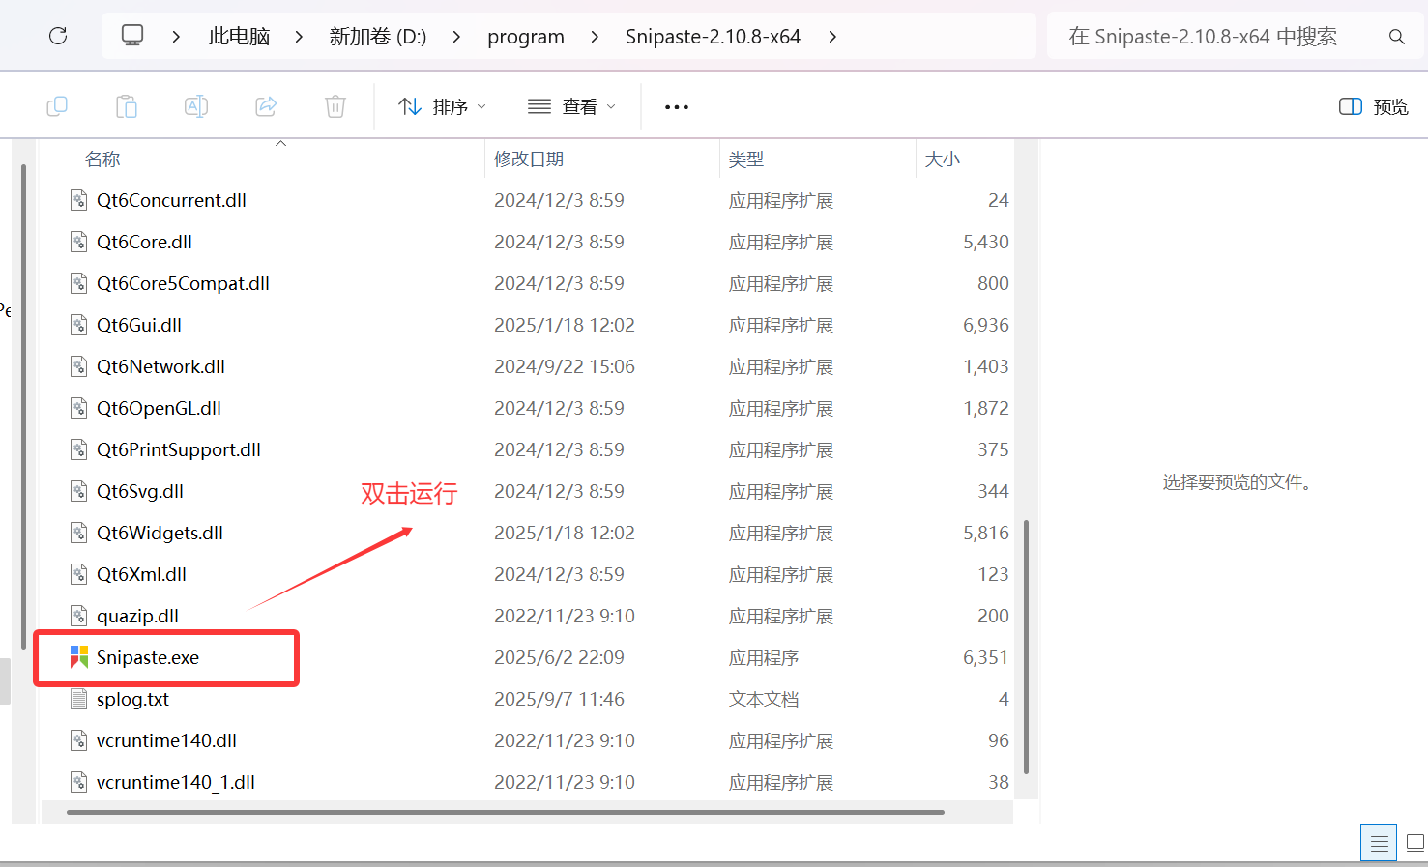The width and height of the screenshot is (1428, 867).
Task: Click the Qt6Svg.dll file icon
Action: coord(79,491)
